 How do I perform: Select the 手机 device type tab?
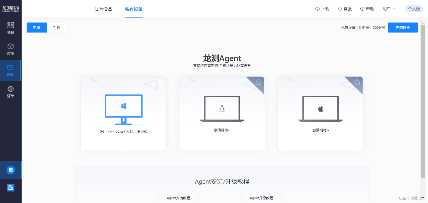pyautogui.click(x=57, y=28)
